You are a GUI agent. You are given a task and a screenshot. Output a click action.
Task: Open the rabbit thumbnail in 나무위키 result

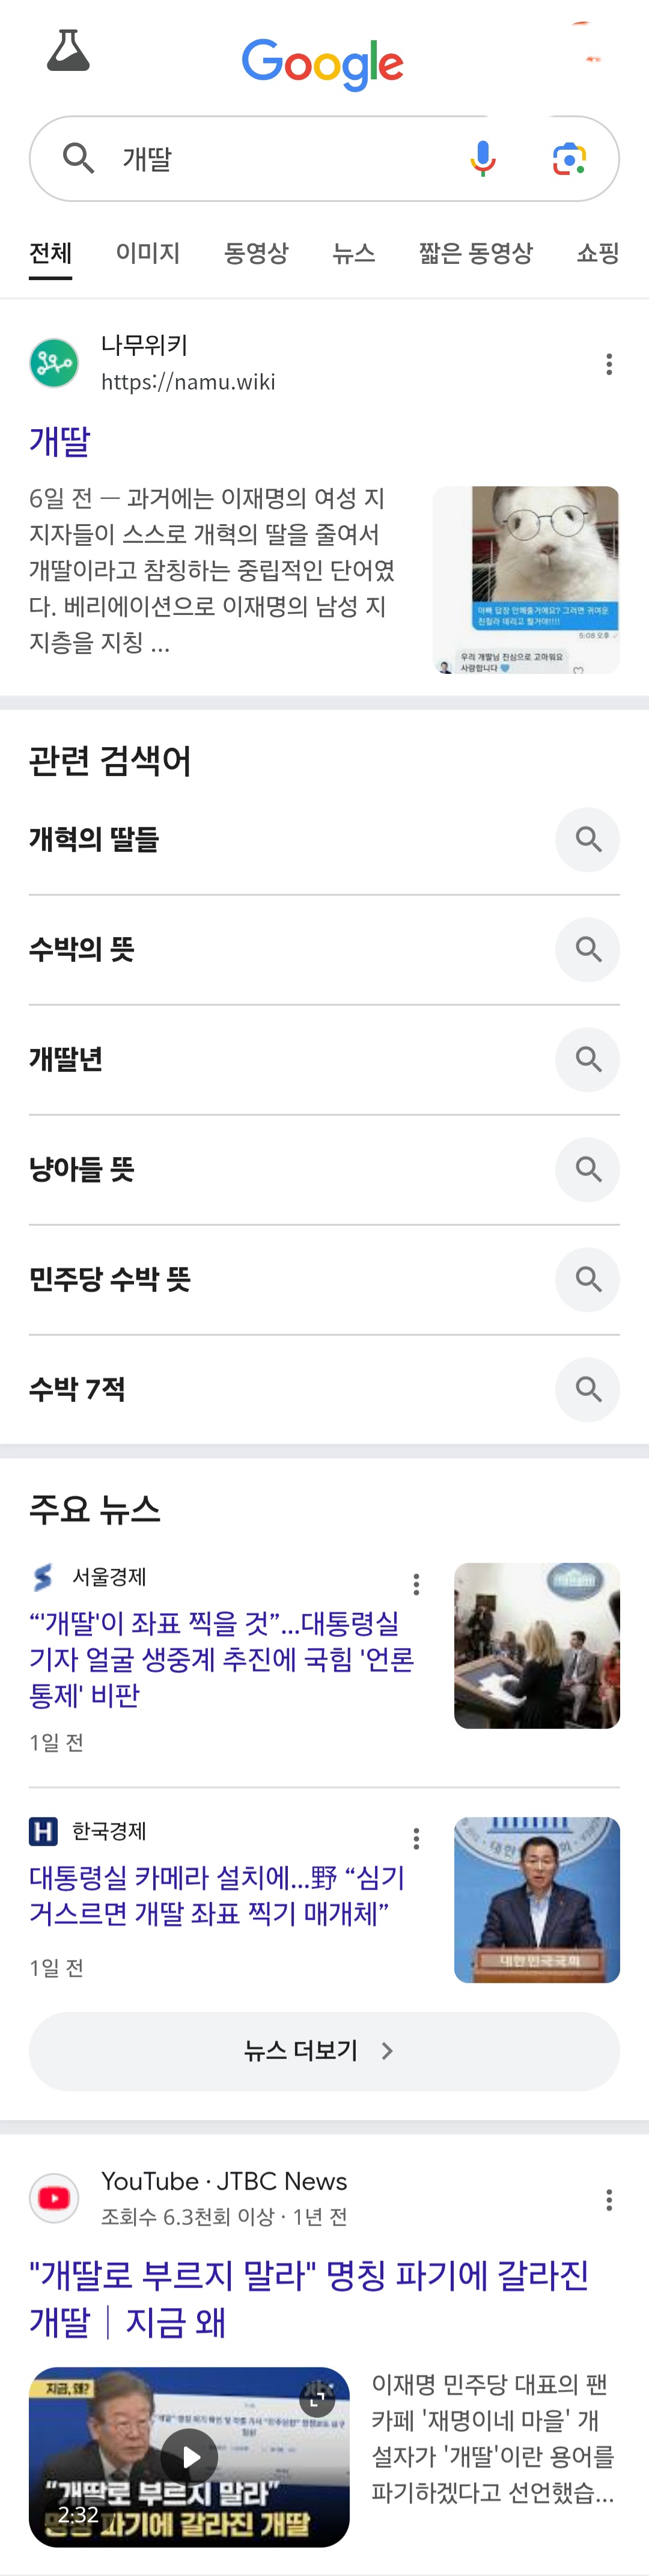pyautogui.click(x=525, y=580)
